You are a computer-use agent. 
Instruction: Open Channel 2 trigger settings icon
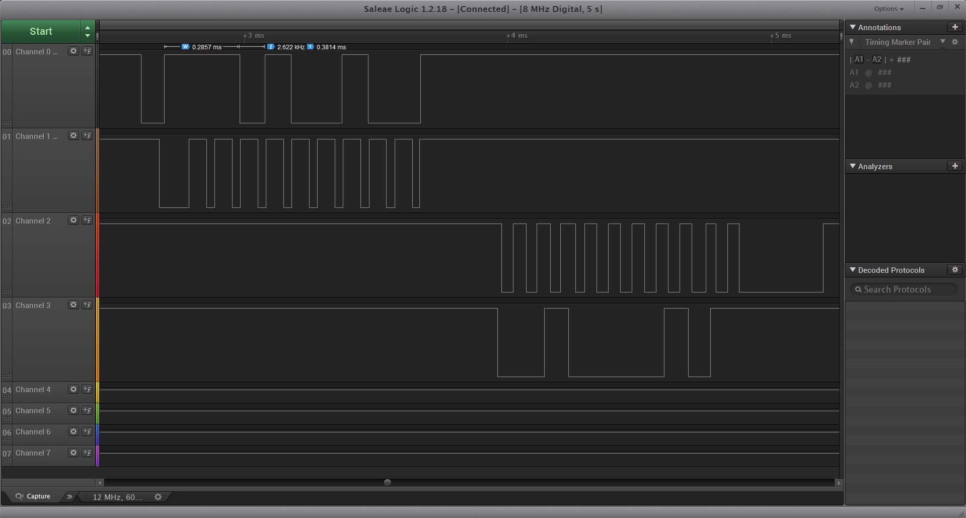coord(87,220)
